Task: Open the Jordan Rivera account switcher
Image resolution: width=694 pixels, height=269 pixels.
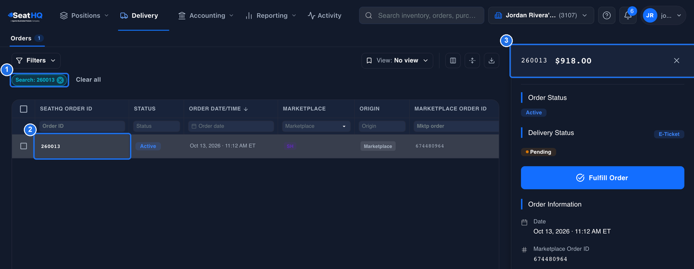Action: [x=541, y=16]
